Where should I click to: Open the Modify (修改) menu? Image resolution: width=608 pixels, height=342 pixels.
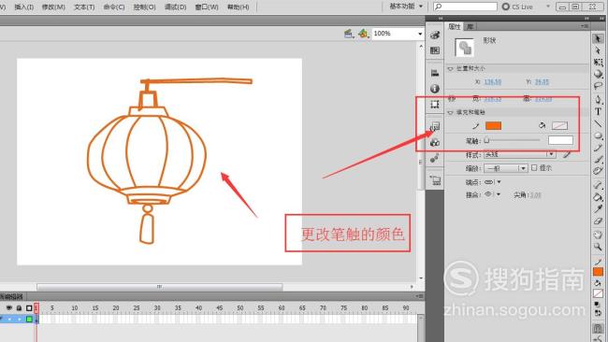point(53,7)
